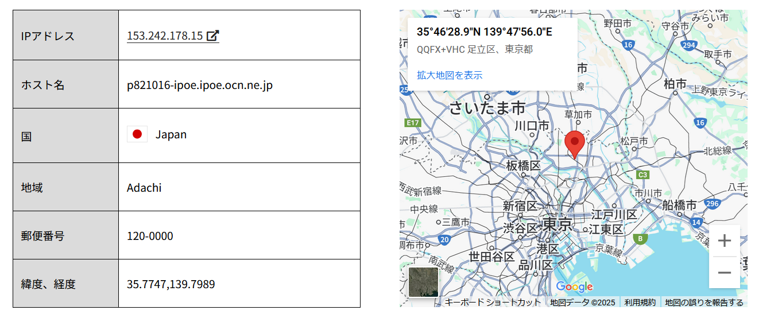Click the 守谷市 label on the map
Image resolution: width=759 pixels, height=314 pixels.
(x=675, y=26)
